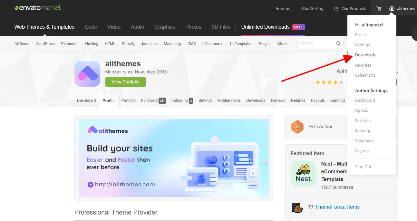Click inside the Search input field
Screen dimensions: 417x221
(316, 43)
